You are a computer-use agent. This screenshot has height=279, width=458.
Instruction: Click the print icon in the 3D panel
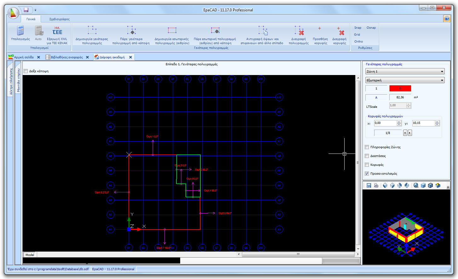376,185
